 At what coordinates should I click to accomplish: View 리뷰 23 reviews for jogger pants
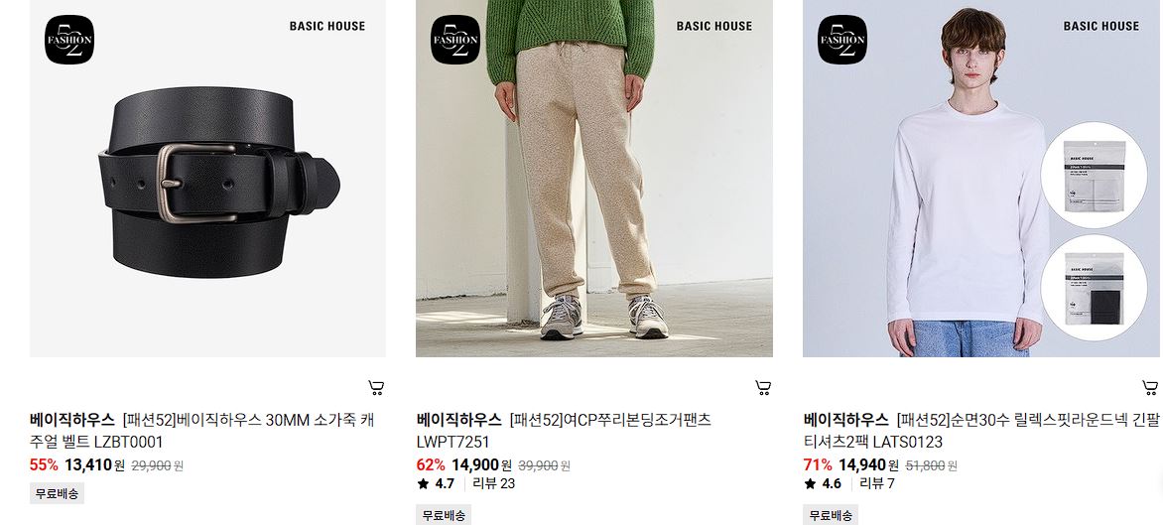click(494, 484)
